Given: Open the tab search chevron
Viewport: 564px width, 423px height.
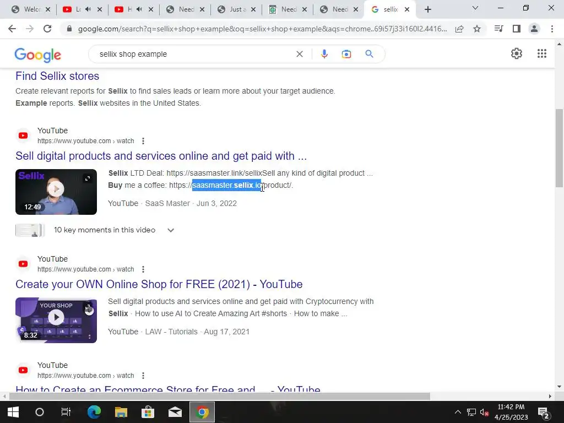Looking at the screenshot, I should point(475,8).
